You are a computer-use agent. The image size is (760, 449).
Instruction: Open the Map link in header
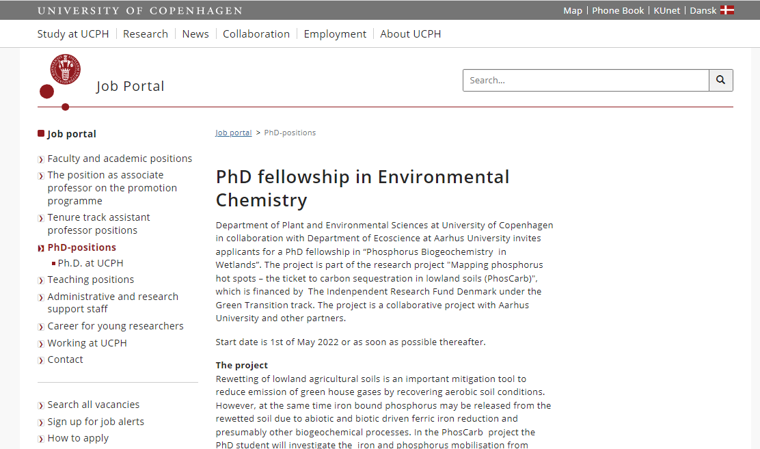coord(573,11)
